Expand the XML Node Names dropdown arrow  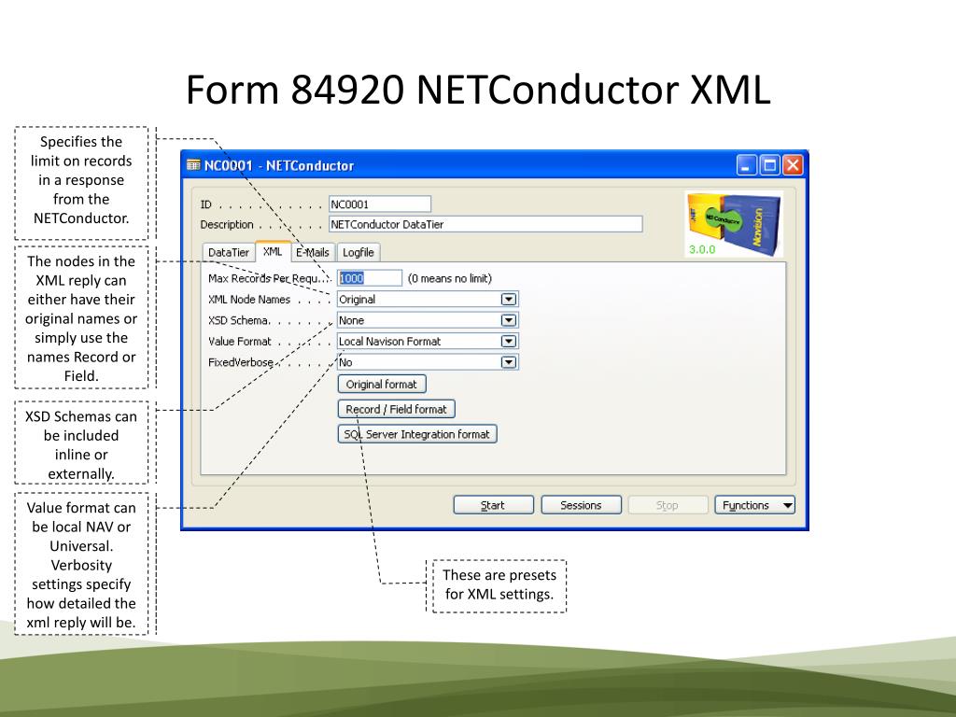point(509,300)
